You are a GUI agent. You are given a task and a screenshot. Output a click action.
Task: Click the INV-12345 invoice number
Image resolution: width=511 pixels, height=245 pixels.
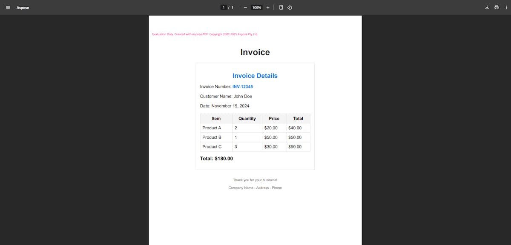pyautogui.click(x=242, y=87)
